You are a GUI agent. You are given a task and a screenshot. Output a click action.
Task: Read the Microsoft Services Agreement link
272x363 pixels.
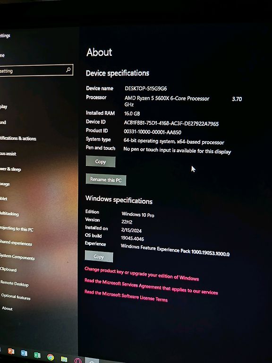point(151,286)
